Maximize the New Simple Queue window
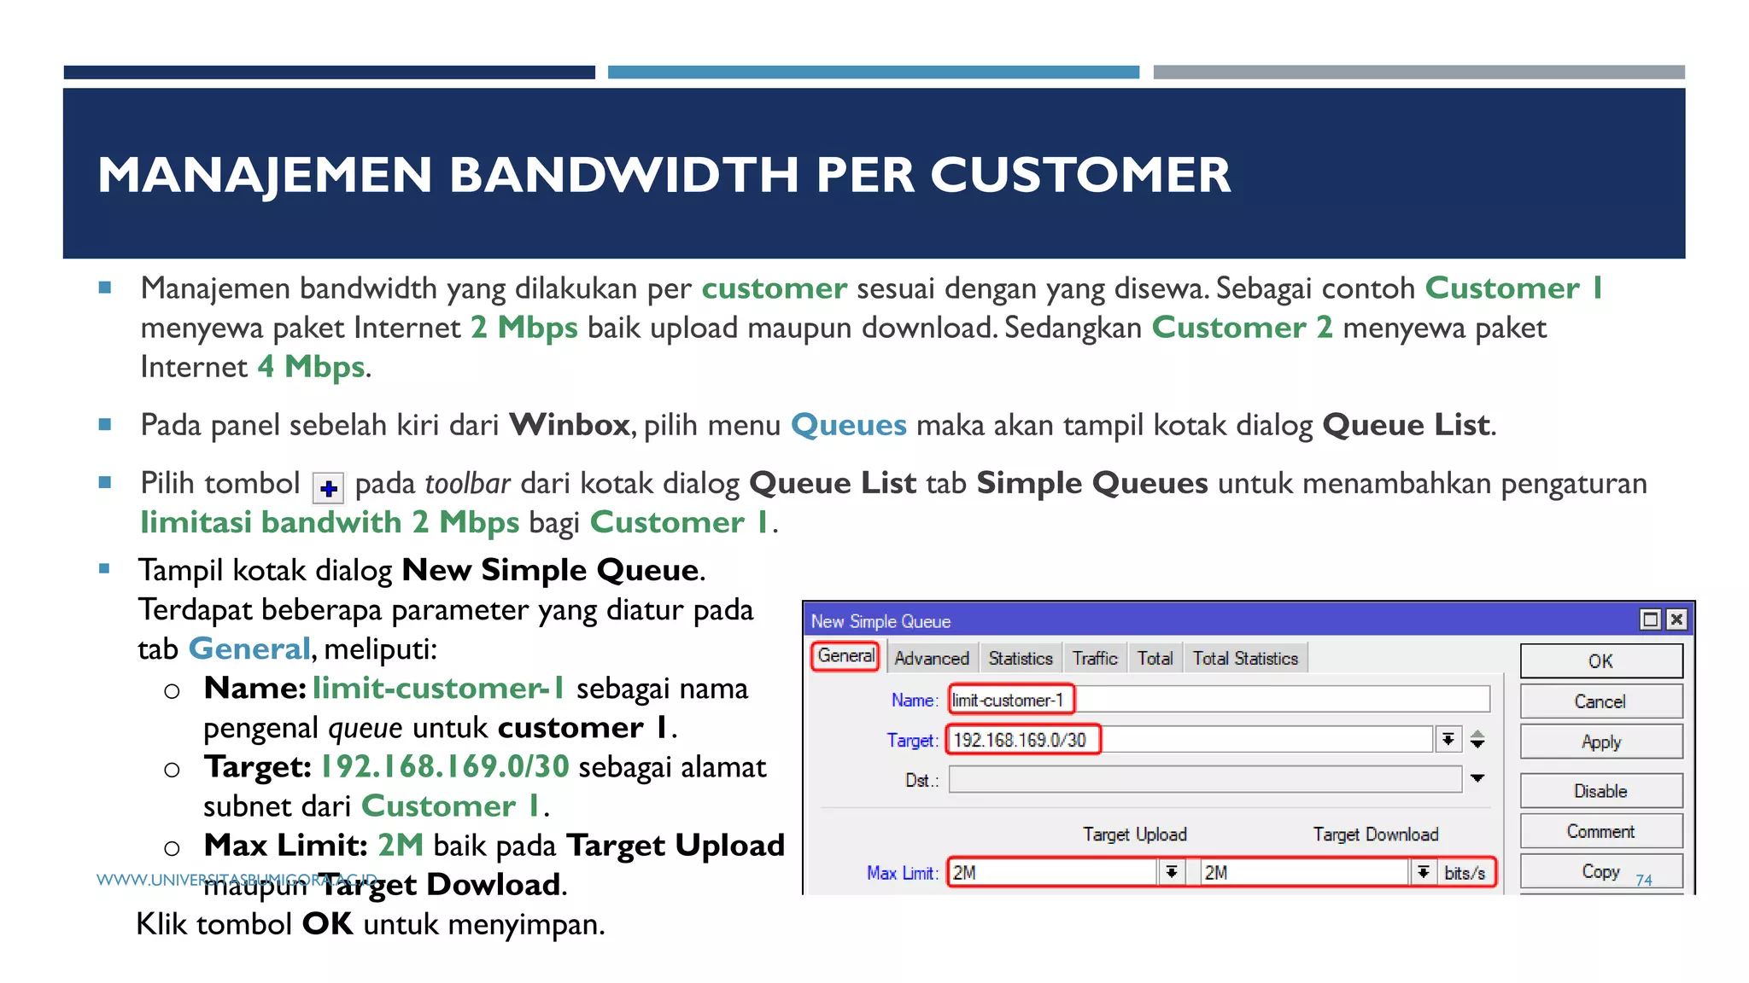The height and width of the screenshot is (983, 1749). point(1650,619)
